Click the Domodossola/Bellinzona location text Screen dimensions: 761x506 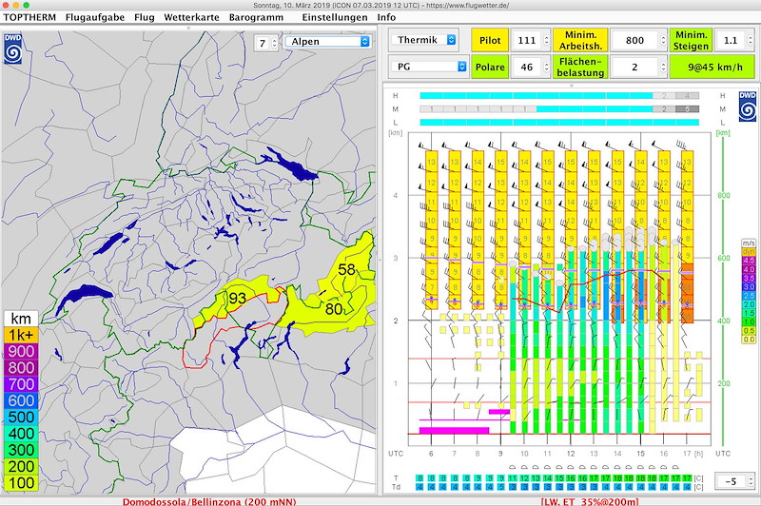pyautogui.click(x=209, y=501)
